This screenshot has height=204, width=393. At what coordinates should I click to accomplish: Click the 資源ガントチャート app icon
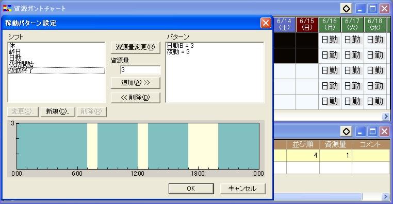point(7,9)
